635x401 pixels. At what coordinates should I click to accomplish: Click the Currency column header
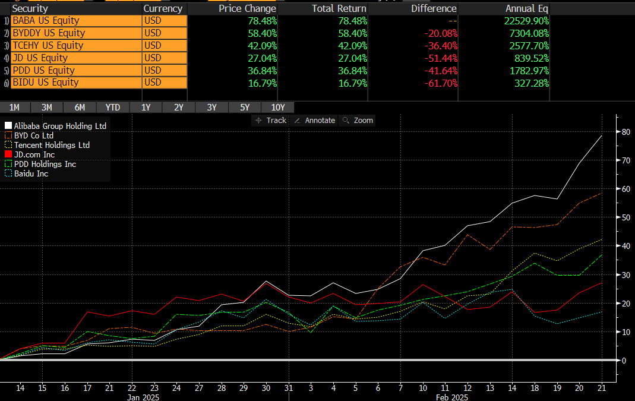pos(163,8)
